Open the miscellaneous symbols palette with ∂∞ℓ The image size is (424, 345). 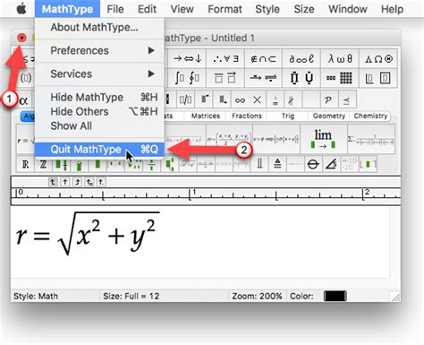click(x=301, y=58)
